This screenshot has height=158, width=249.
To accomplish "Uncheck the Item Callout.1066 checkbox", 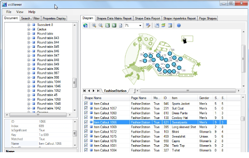I will point(86,122).
